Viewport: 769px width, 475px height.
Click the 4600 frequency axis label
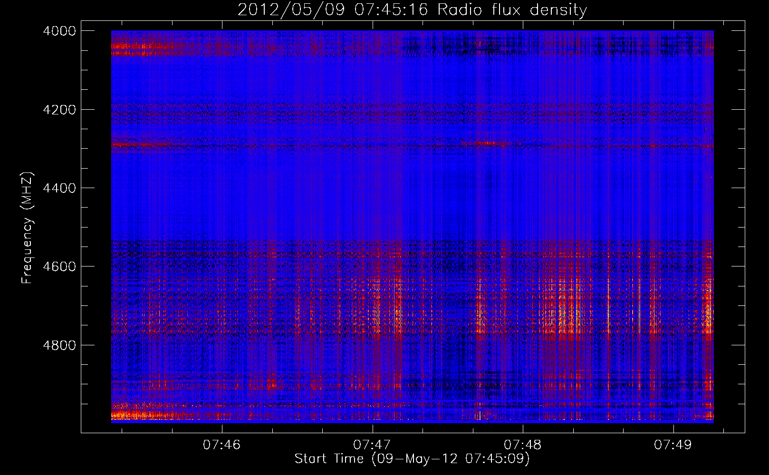(x=59, y=266)
